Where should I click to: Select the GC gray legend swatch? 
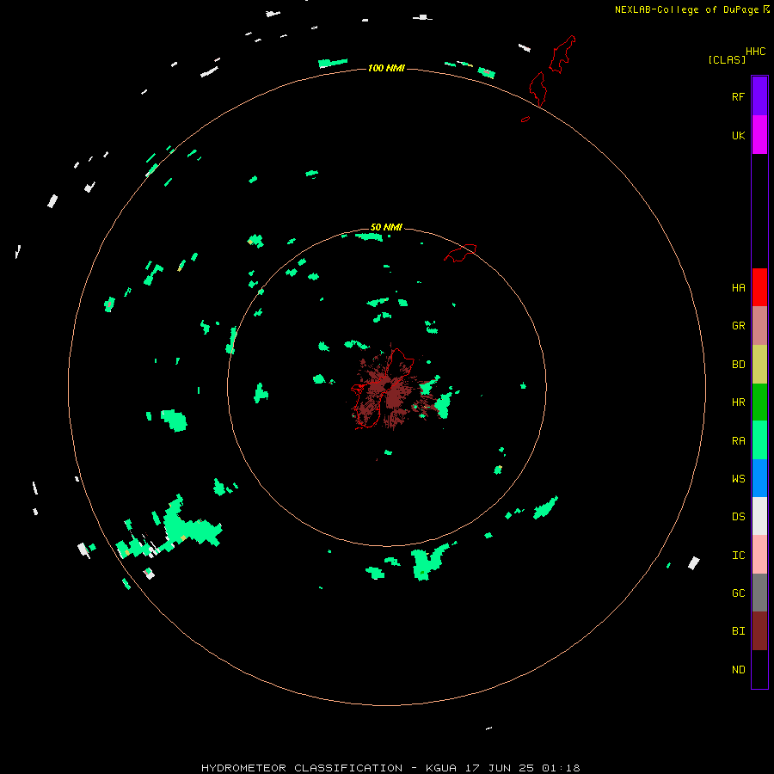pyautogui.click(x=759, y=593)
